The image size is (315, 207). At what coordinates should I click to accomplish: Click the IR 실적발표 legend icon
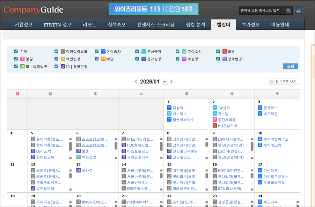click(x=22, y=66)
